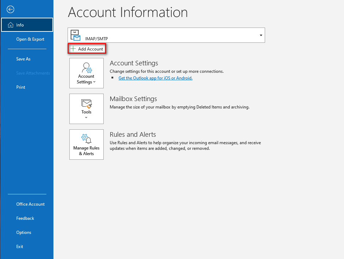The image size is (344, 259).
Task: Click Exit to close Outlook
Action: [x=19, y=246]
